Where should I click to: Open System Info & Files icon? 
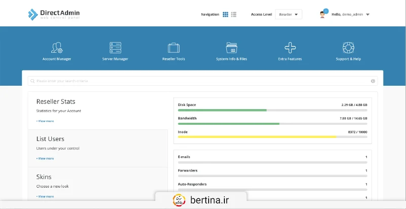pyautogui.click(x=231, y=48)
